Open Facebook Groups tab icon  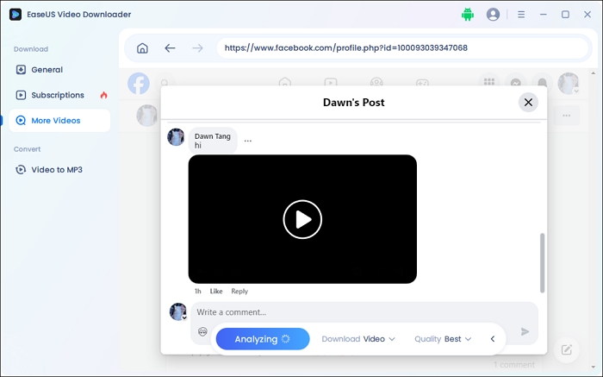point(376,82)
